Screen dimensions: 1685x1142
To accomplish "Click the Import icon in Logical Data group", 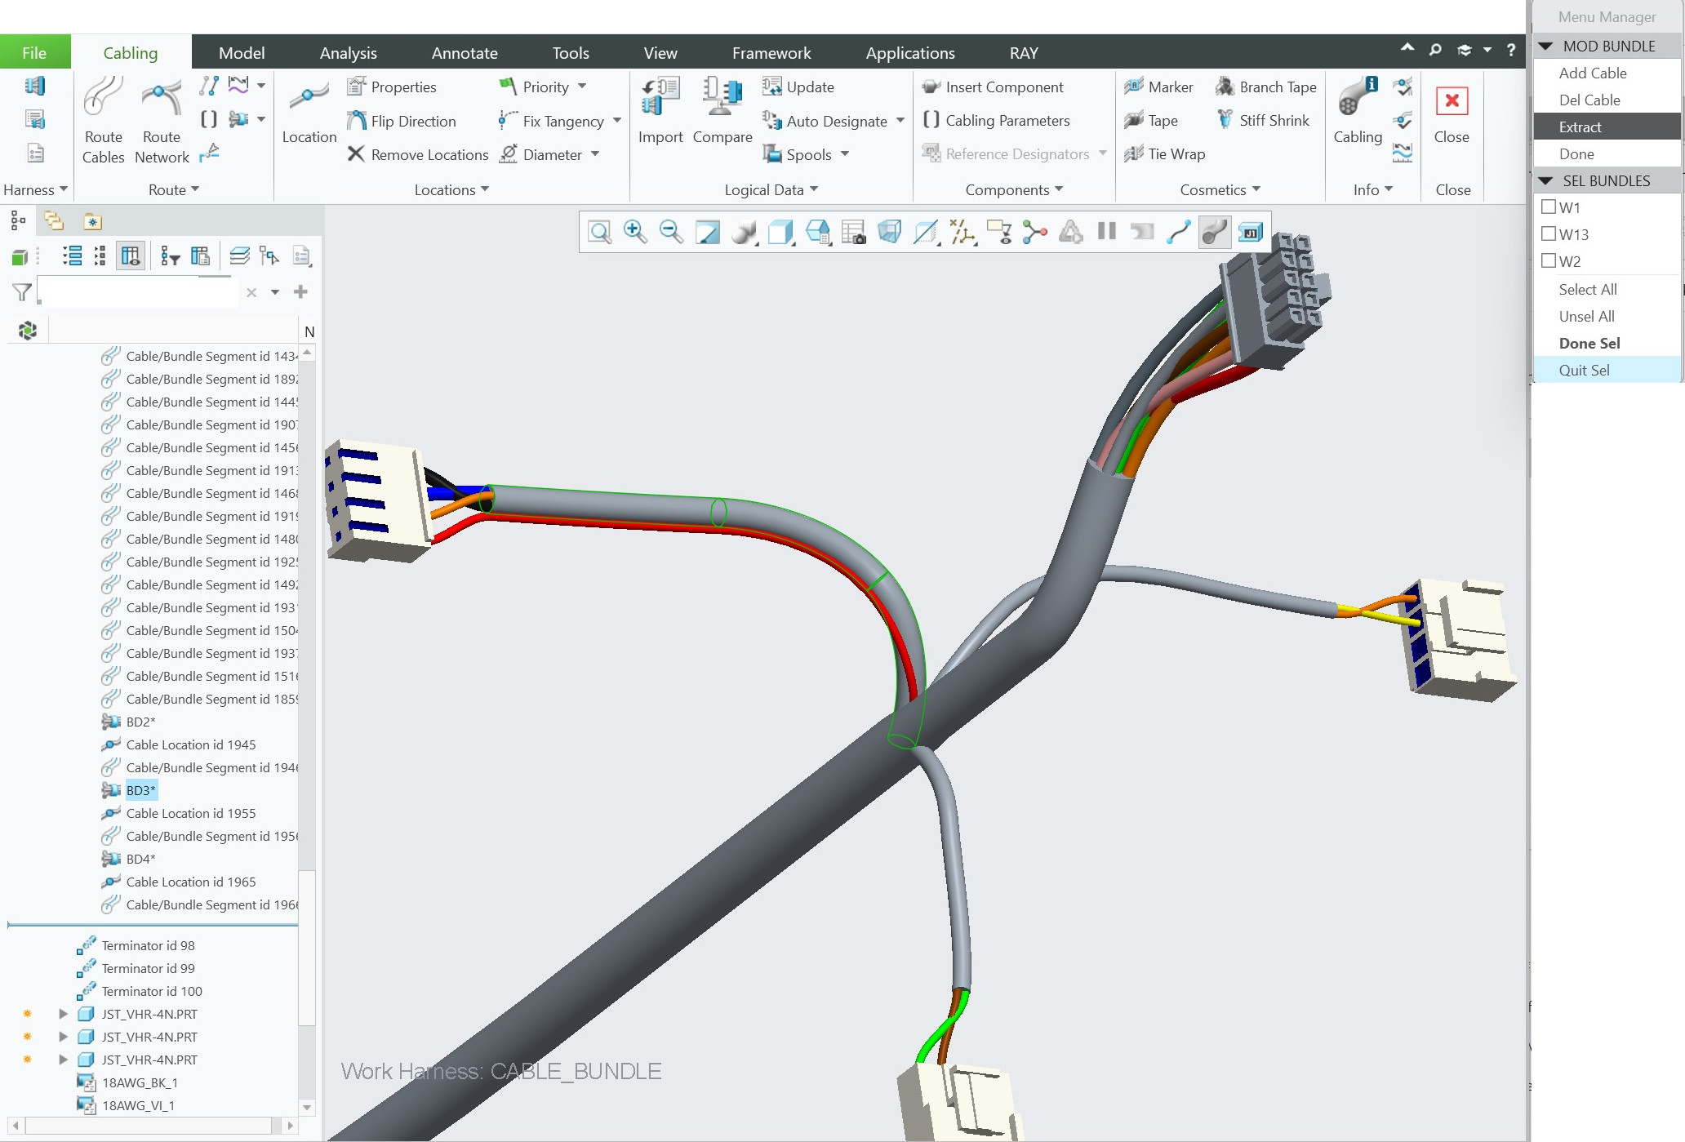I will 660,110.
